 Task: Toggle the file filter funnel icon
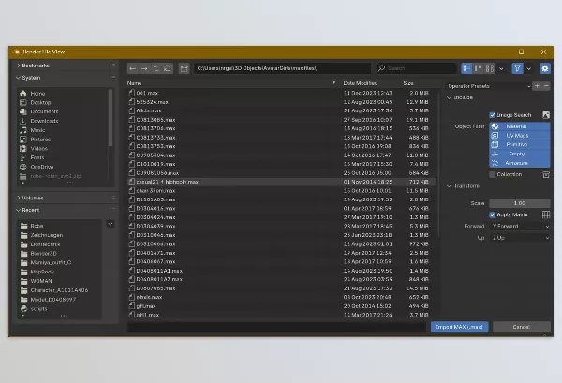point(517,68)
